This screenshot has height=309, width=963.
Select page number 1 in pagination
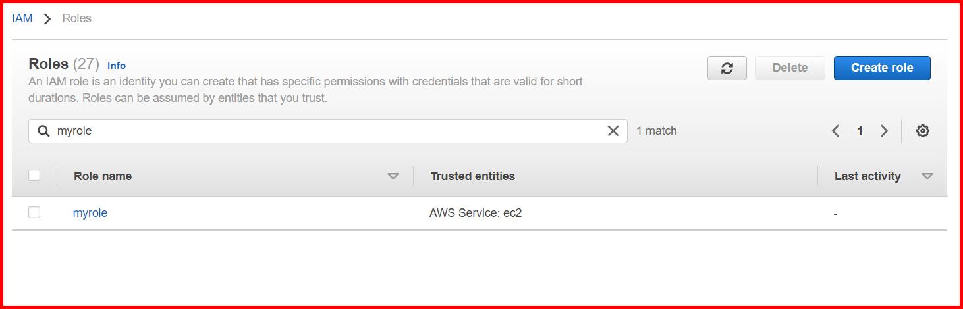[860, 131]
